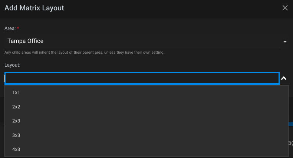This screenshot has height=158, width=293.
Task: Select the 1x1 layout option
Action: 16,92
